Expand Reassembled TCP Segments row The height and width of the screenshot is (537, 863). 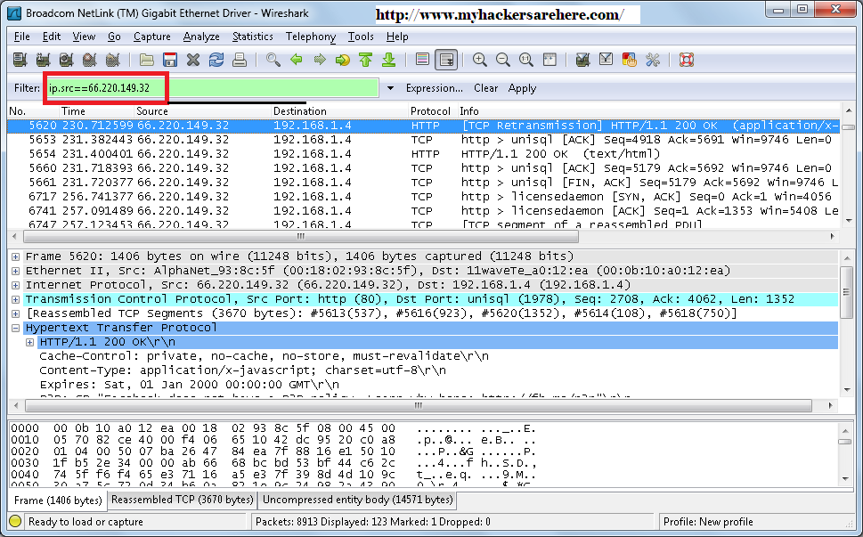pyautogui.click(x=15, y=314)
